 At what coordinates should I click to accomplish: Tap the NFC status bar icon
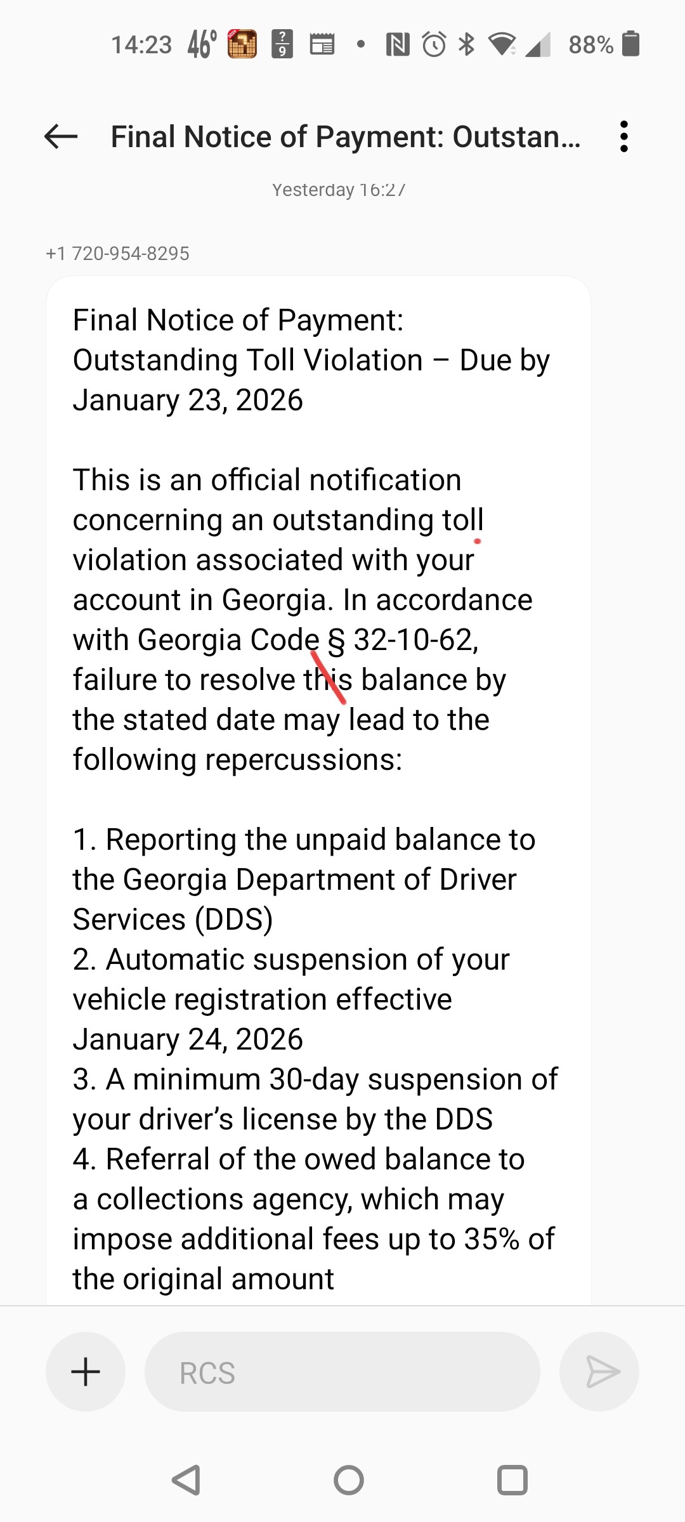pyautogui.click(x=398, y=44)
